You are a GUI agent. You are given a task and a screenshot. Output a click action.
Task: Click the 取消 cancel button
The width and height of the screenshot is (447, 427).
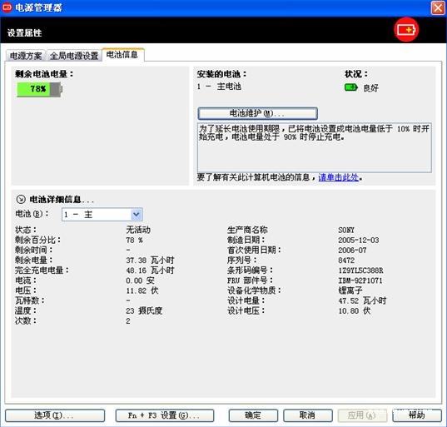coord(308,415)
